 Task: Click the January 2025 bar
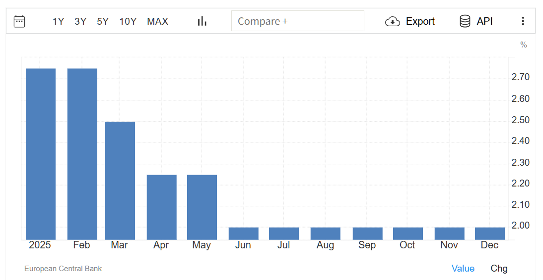[x=41, y=154]
